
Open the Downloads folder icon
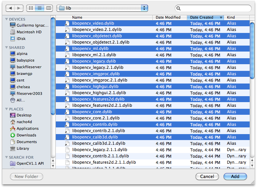pos(13,135)
